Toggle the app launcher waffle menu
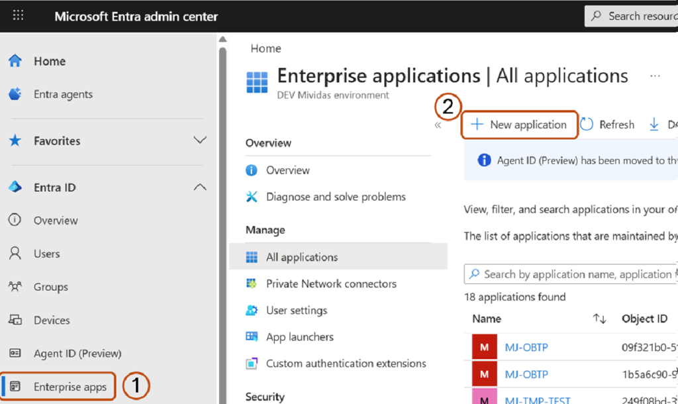Screen dimensions: 678x404 coord(17,15)
